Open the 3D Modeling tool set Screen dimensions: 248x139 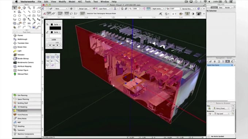27,107
